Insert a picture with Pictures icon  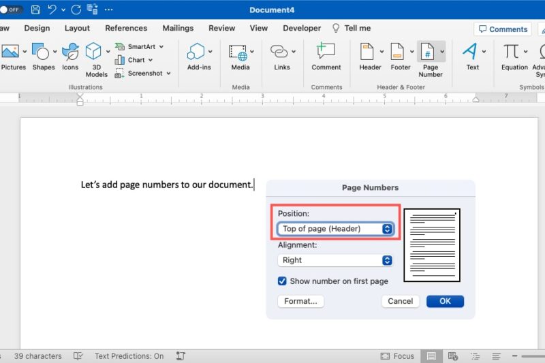pos(10,51)
